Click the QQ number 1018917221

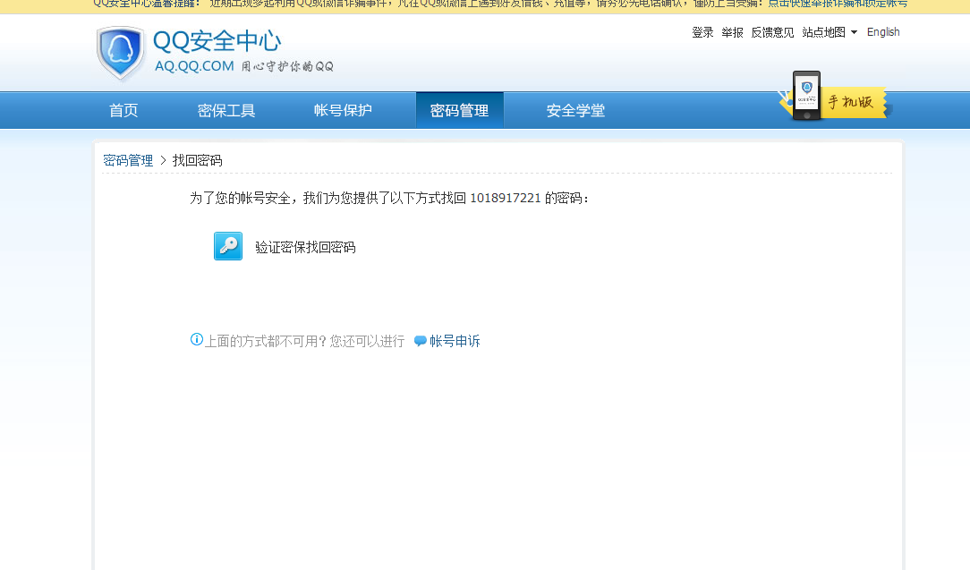pos(506,198)
